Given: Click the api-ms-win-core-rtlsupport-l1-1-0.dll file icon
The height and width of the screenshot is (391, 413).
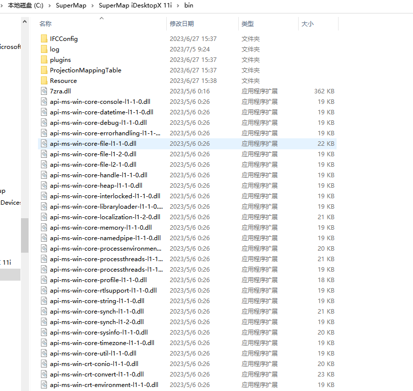Looking at the screenshot, I should coord(44,291).
